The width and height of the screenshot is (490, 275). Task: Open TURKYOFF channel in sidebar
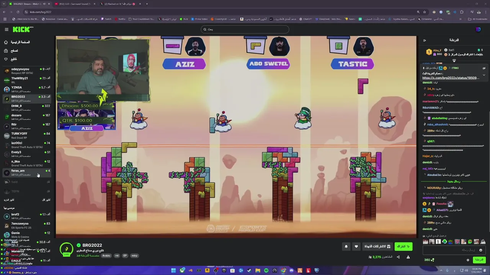[27, 135]
